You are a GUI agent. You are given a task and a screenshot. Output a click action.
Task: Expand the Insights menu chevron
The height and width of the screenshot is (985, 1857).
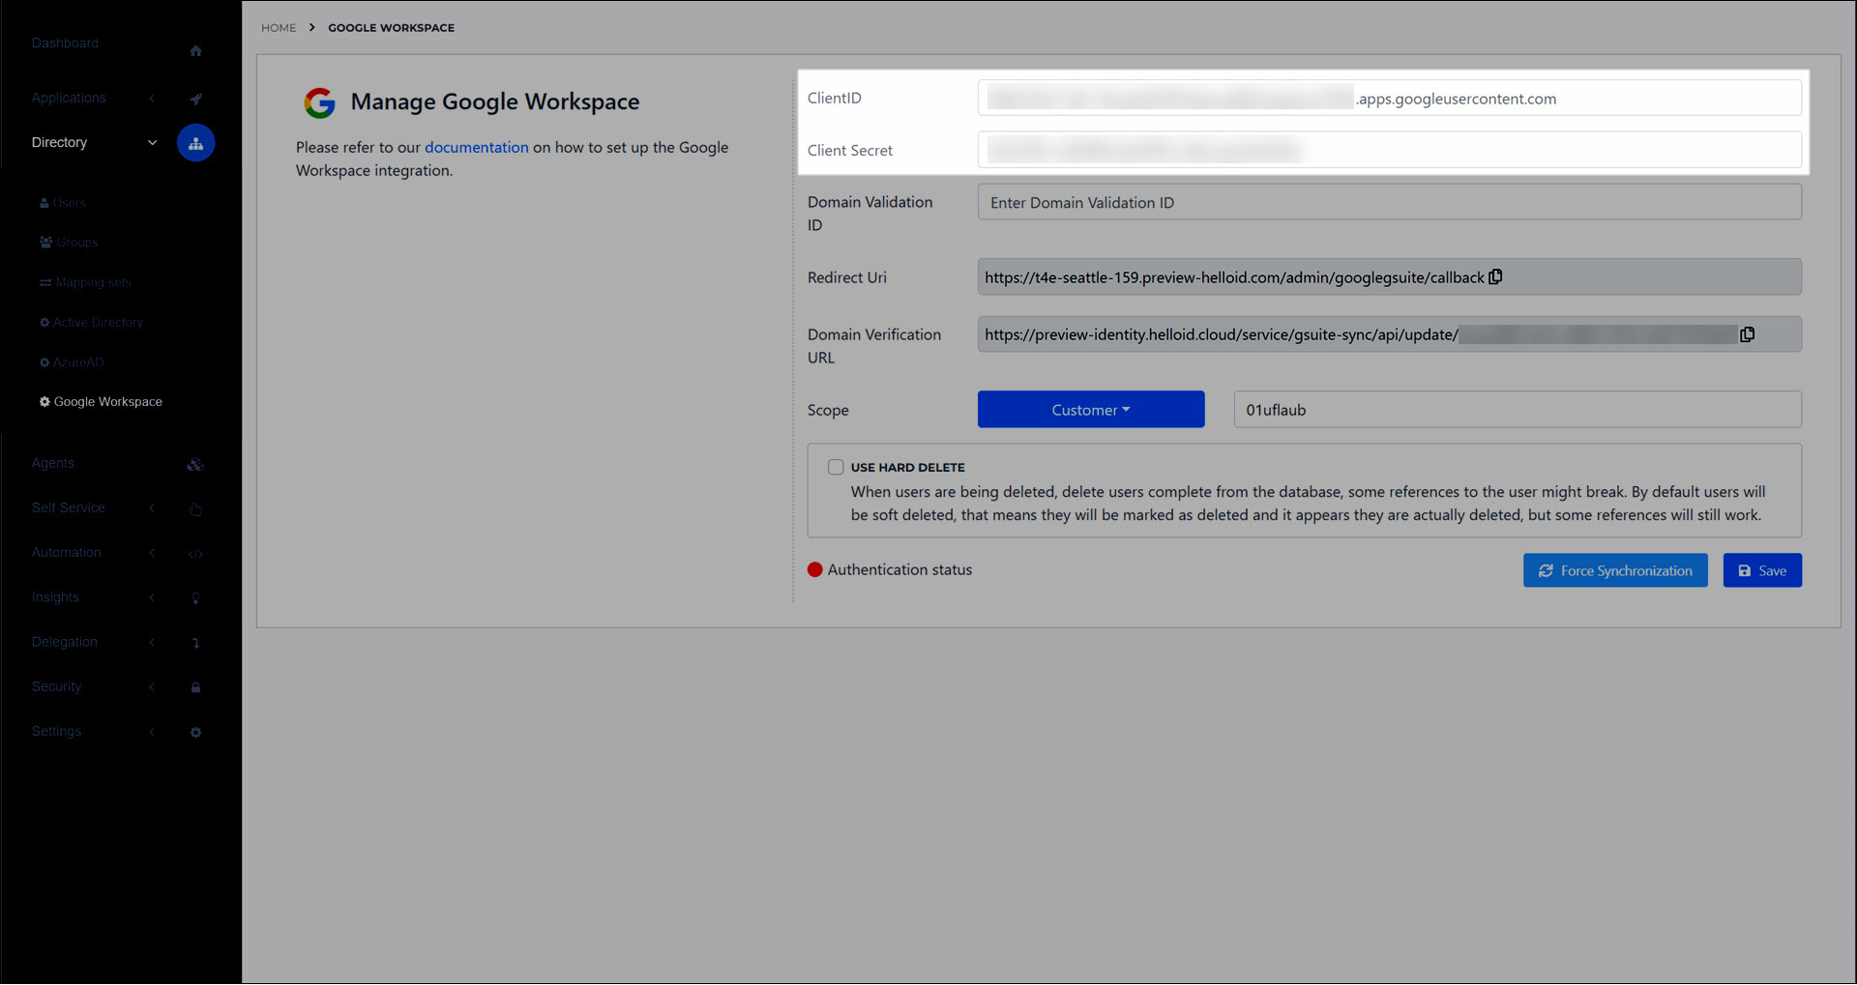152,597
